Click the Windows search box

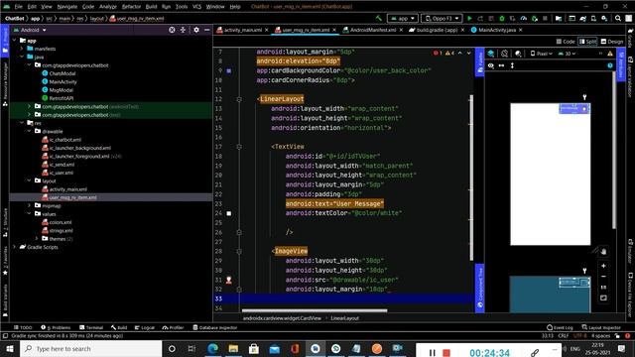90,348
